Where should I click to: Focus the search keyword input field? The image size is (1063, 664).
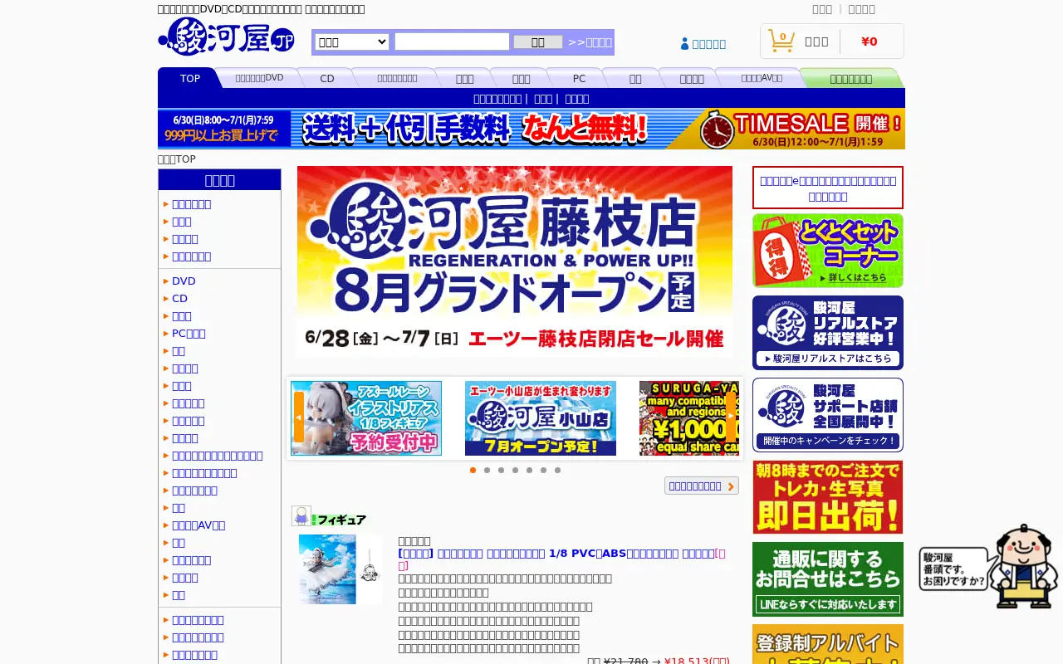452,41
